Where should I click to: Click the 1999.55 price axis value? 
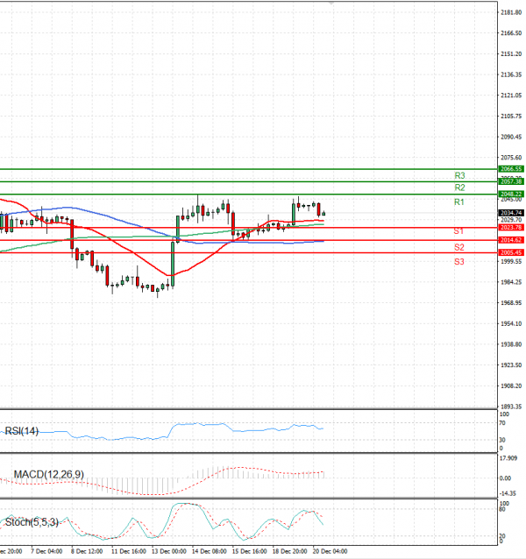point(511,262)
